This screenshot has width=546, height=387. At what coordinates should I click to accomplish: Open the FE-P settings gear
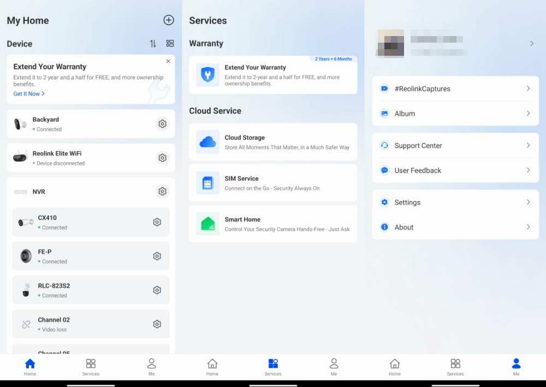[157, 256]
